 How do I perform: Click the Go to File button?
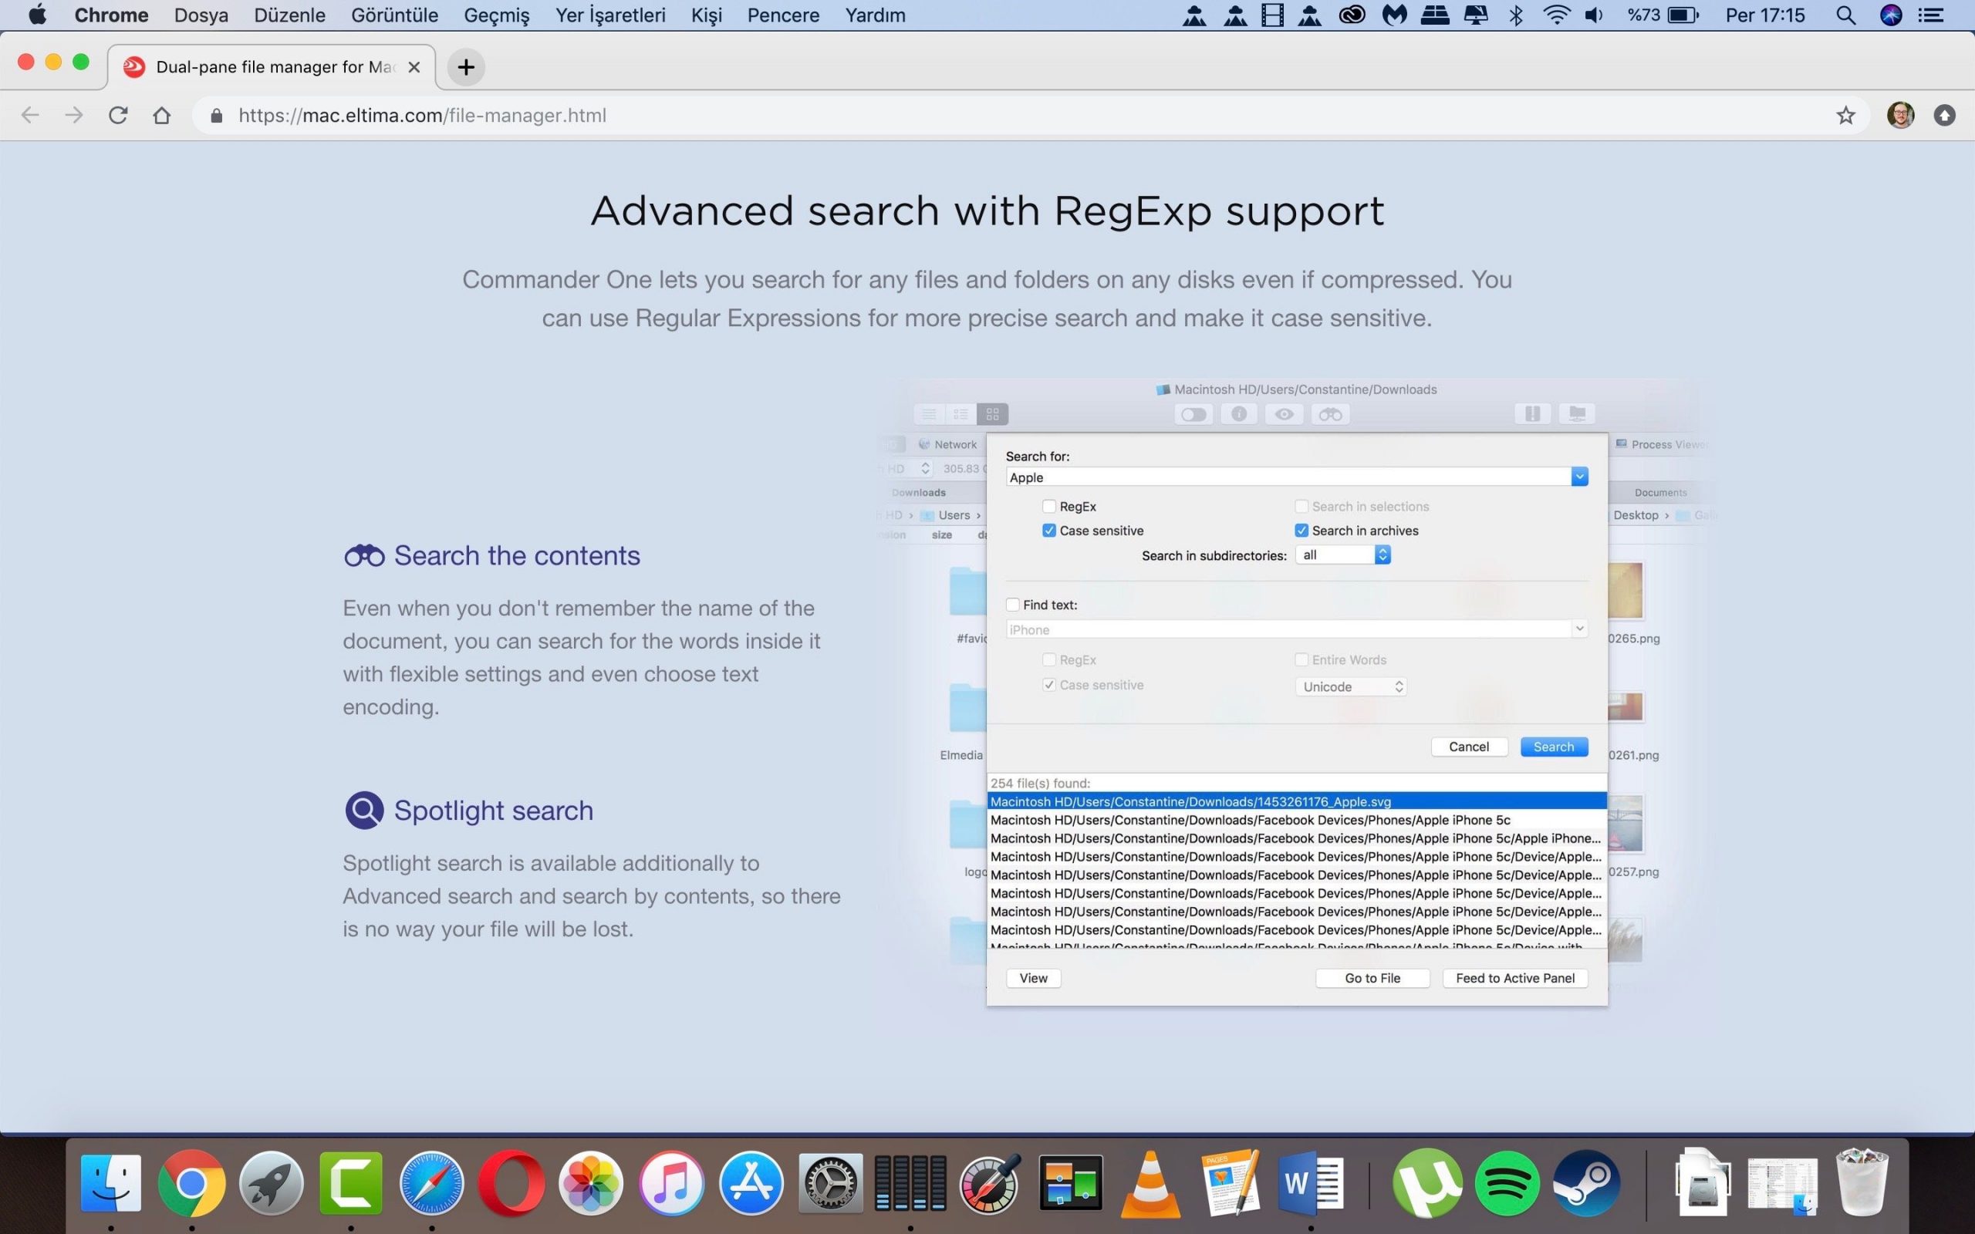pyautogui.click(x=1372, y=978)
